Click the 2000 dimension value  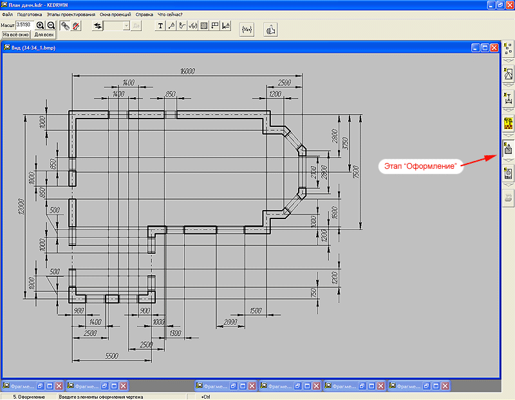(x=230, y=322)
